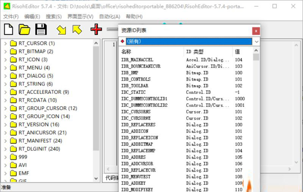Viewport: 303px width, 192px height.
Task: Select the IDB_CONTROLS row
Action: click(186, 80)
